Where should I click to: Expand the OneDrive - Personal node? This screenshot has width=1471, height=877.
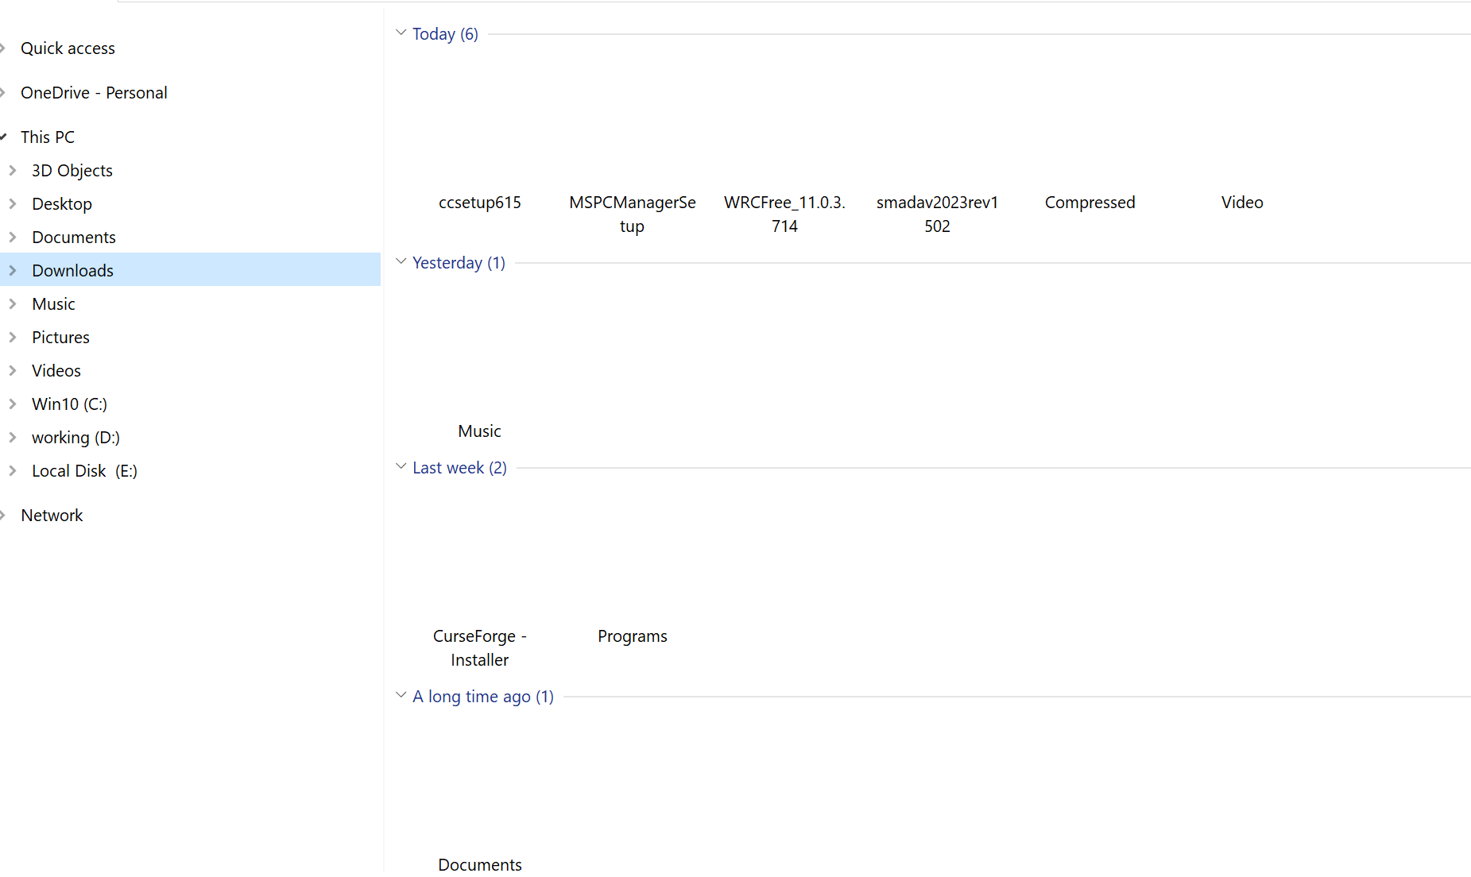click(x=3, y=93)
